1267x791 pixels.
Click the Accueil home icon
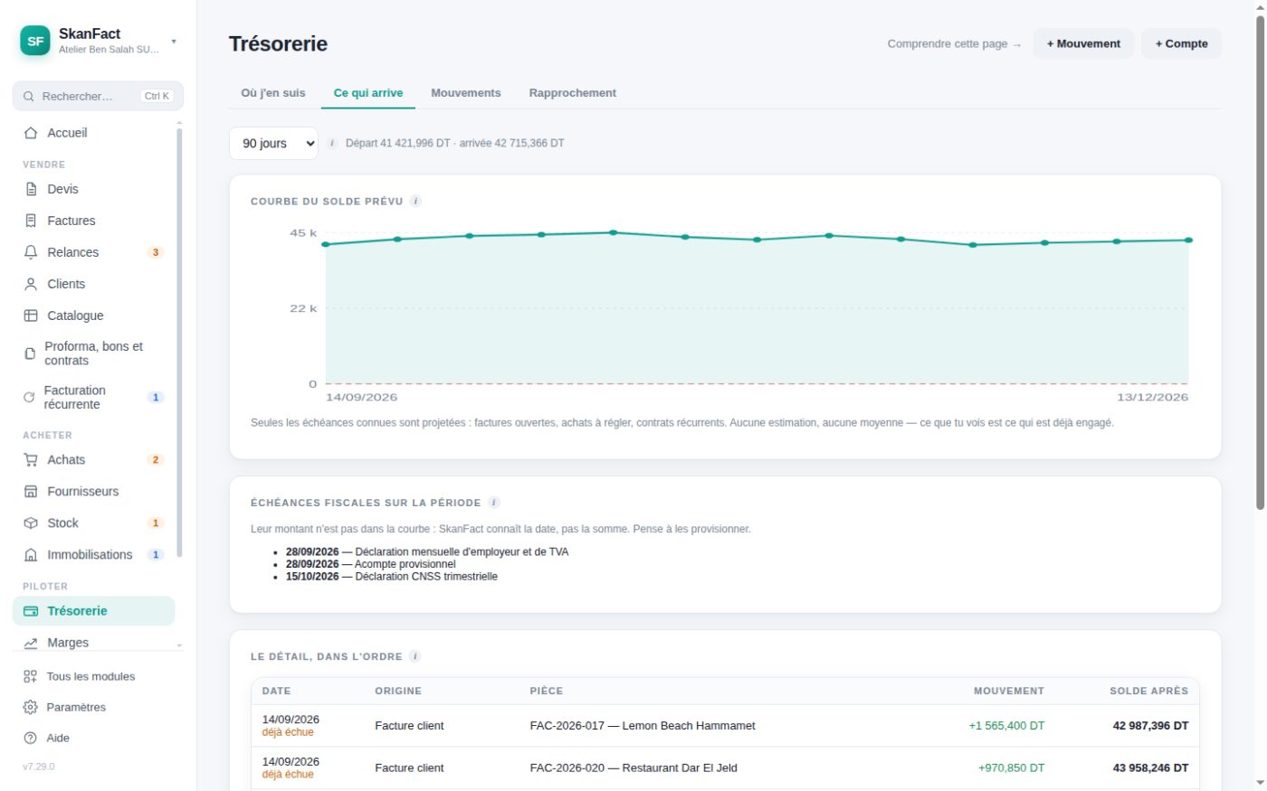pyautogui.click(x=31, y=133)
